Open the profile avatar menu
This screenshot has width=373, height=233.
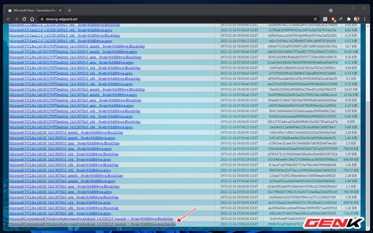coord(356,19)
